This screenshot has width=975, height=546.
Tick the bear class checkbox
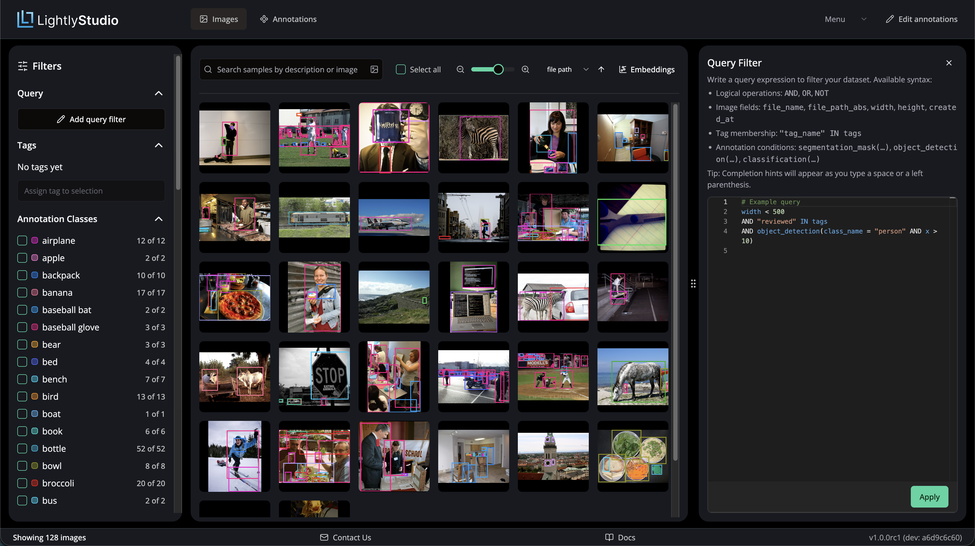tap(22, 344)
